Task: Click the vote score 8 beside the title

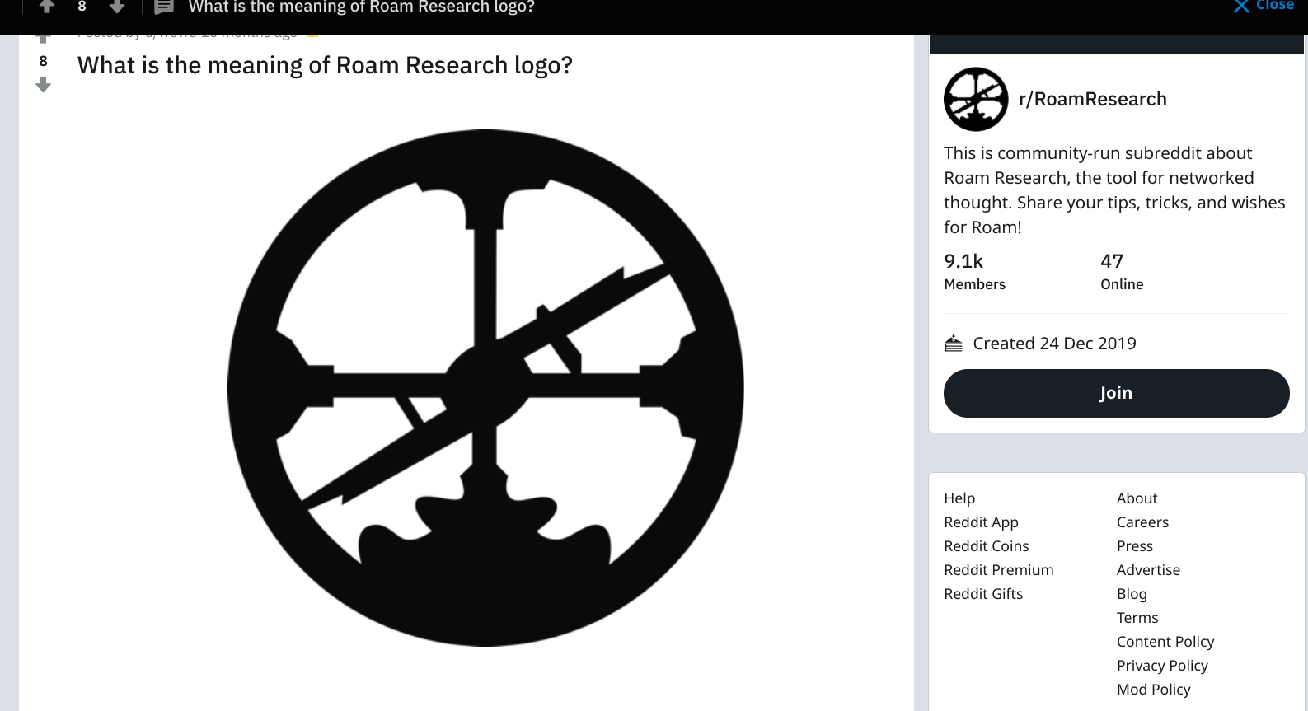Action: pyautogui.click(x=44, y=61)
